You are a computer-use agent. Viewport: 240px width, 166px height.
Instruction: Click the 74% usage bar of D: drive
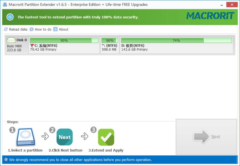point(176,40)
